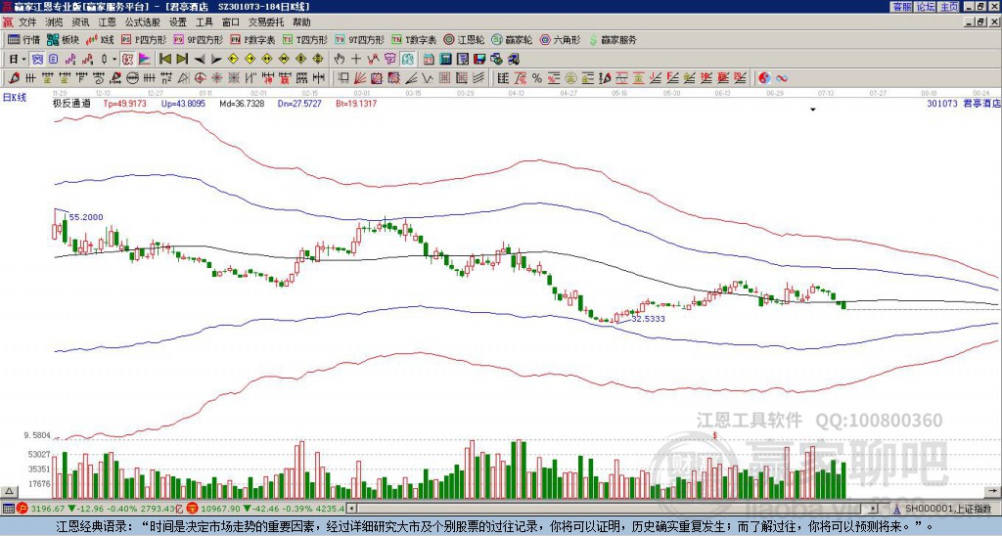The image size is (1002, 536).
Task: Click the 节 solar term icon
Action: 389,60
